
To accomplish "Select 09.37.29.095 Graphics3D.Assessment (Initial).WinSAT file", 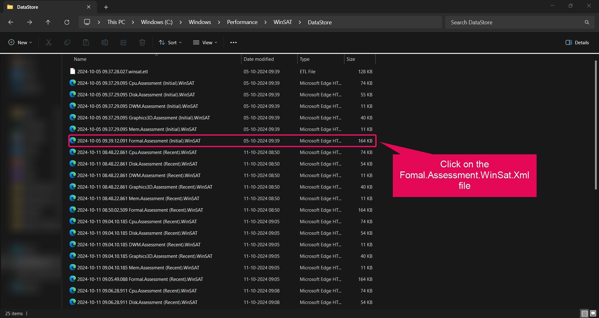I will (222, 118).
